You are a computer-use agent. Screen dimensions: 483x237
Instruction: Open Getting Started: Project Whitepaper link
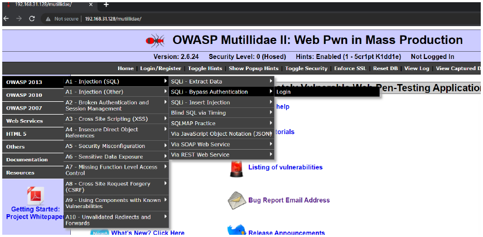click(x=36, y=213)
